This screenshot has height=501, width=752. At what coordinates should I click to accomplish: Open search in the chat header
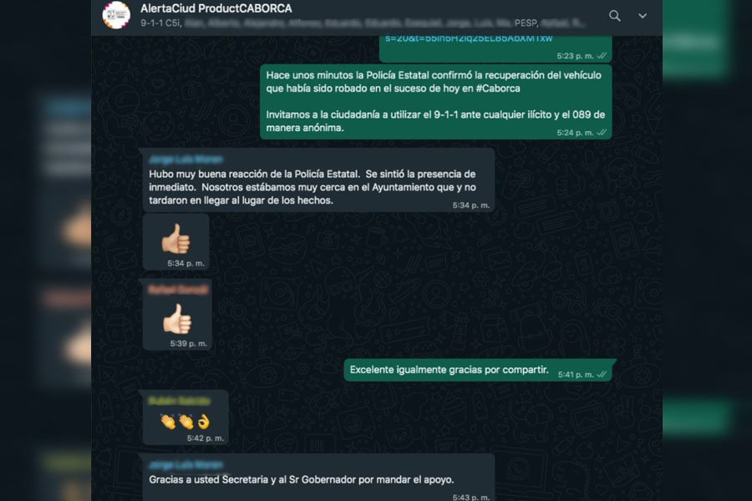tap(614, 16)
